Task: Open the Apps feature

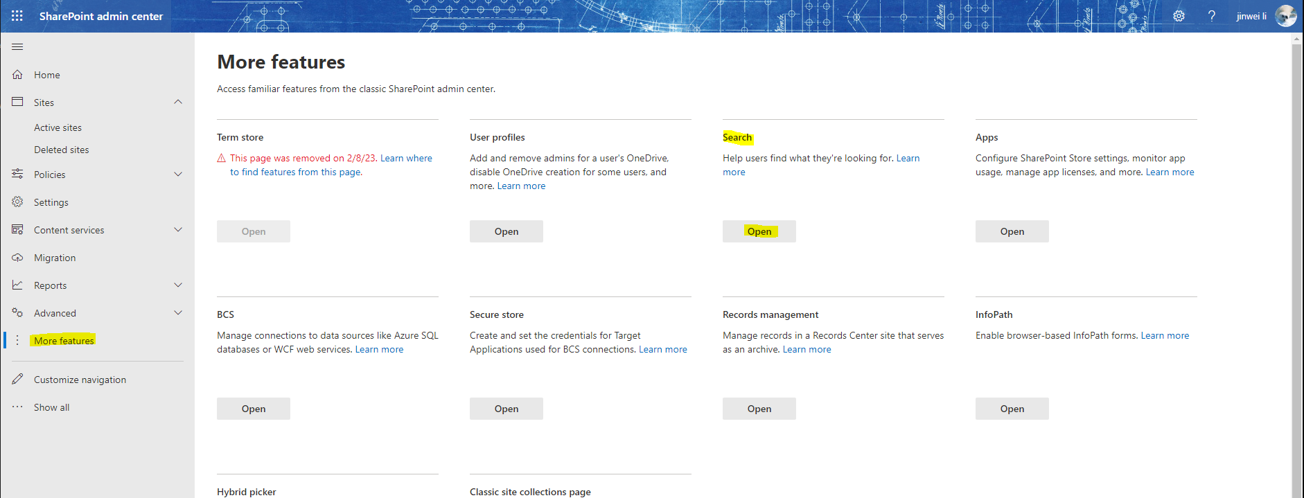Action: (x=1012, y=231)
